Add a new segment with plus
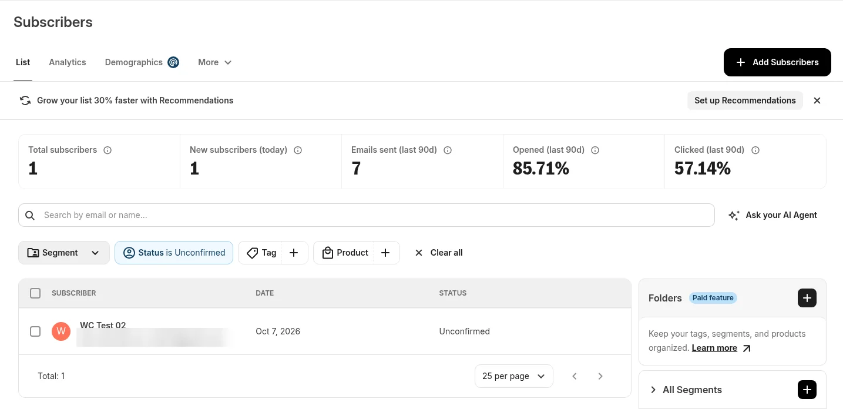The width and height of the screenshot is (843, 409). pos(807,390)
